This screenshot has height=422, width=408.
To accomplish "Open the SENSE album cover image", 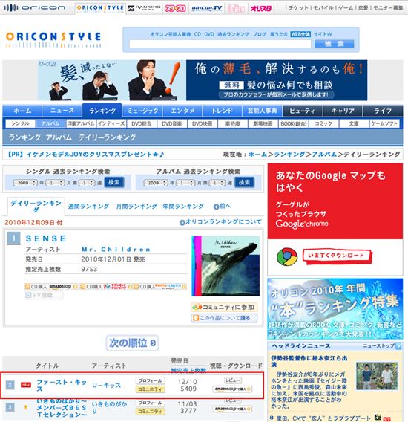I will [226, 266].
